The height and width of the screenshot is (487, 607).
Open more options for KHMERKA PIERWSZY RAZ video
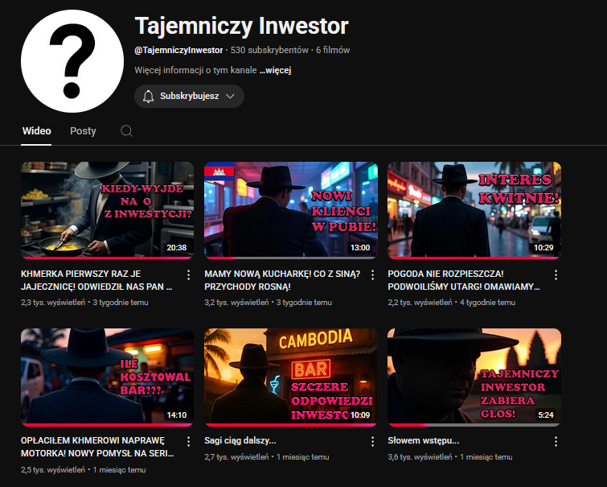point(188,275)
